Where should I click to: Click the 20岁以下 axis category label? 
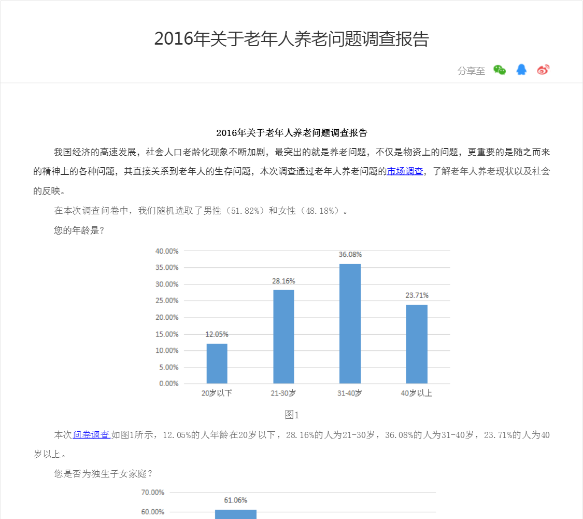point(217,393)
